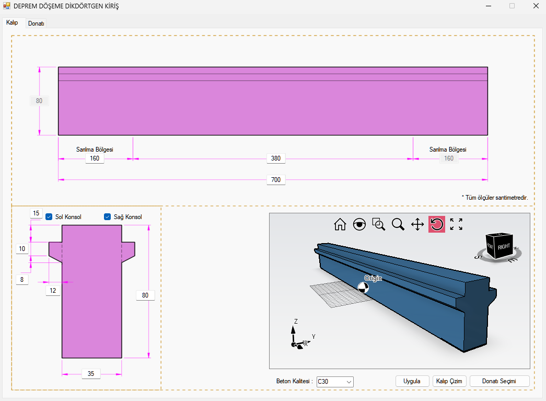Image resolution: width=546 pixels, height=401 pixels.
Task: Click the Origin marker in 3D view
Action: 363,288
